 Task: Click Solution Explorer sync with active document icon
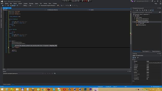coord(143,10)
